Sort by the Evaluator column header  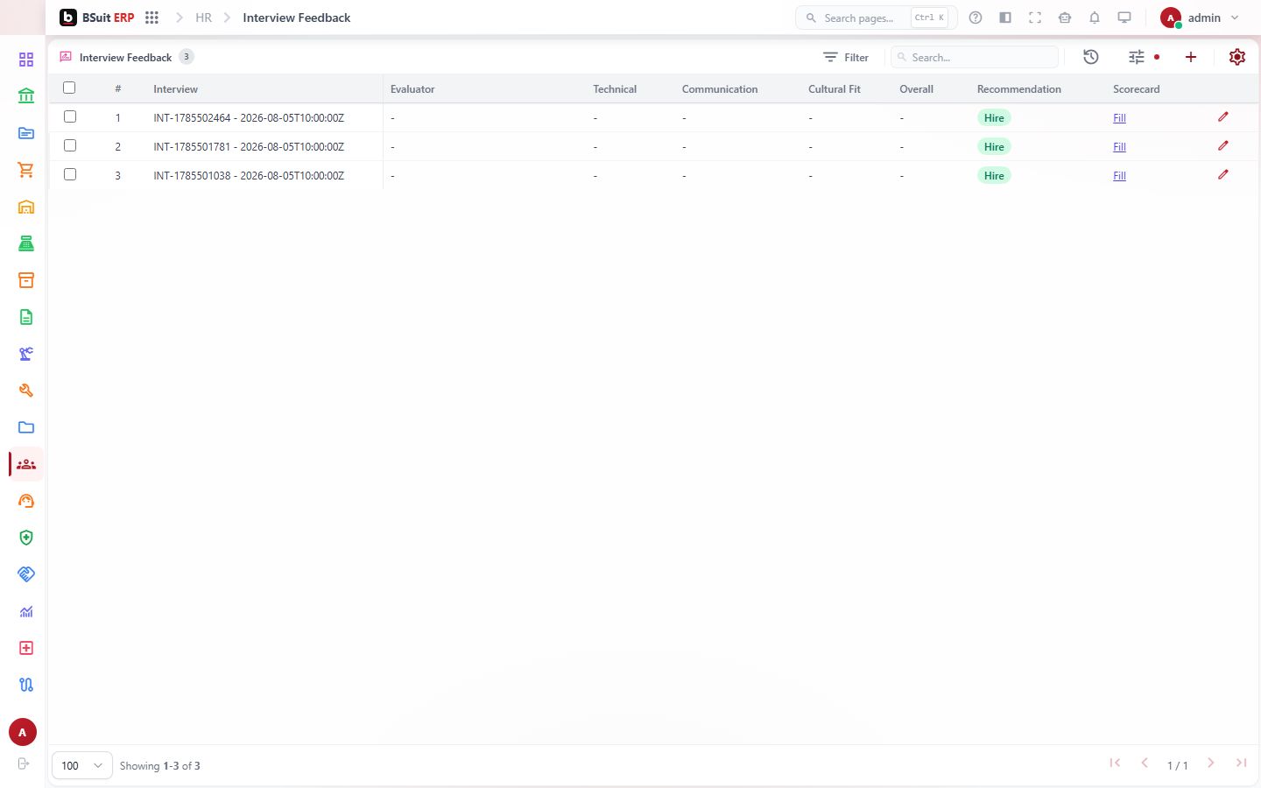412,89
